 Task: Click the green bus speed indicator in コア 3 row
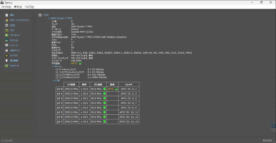pyautogui.click(x=104, y=103)
